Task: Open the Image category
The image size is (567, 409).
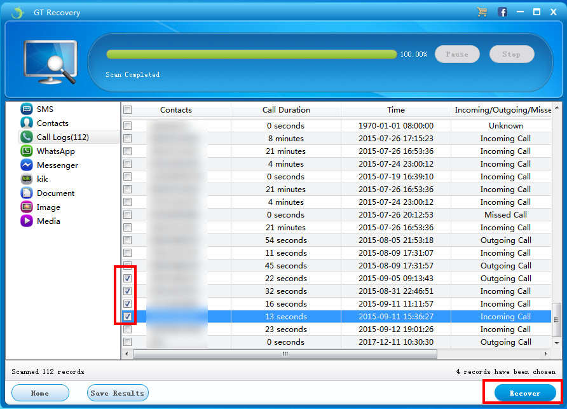Action: [48, 207]
